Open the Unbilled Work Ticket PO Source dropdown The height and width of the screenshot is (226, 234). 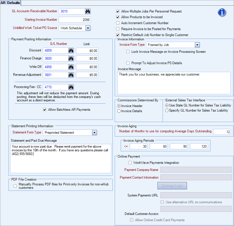(x=88, y=28)
